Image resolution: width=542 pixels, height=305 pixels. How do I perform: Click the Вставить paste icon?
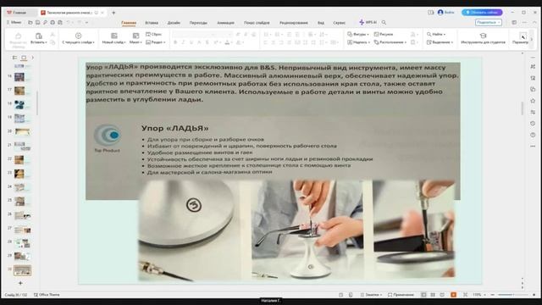39,36
